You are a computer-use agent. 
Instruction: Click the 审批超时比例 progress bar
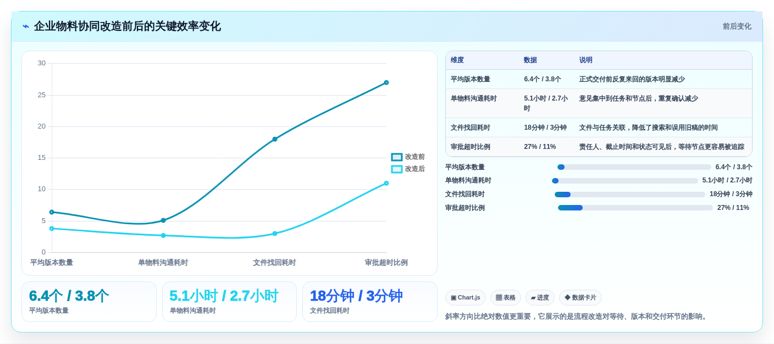[635, 208]
